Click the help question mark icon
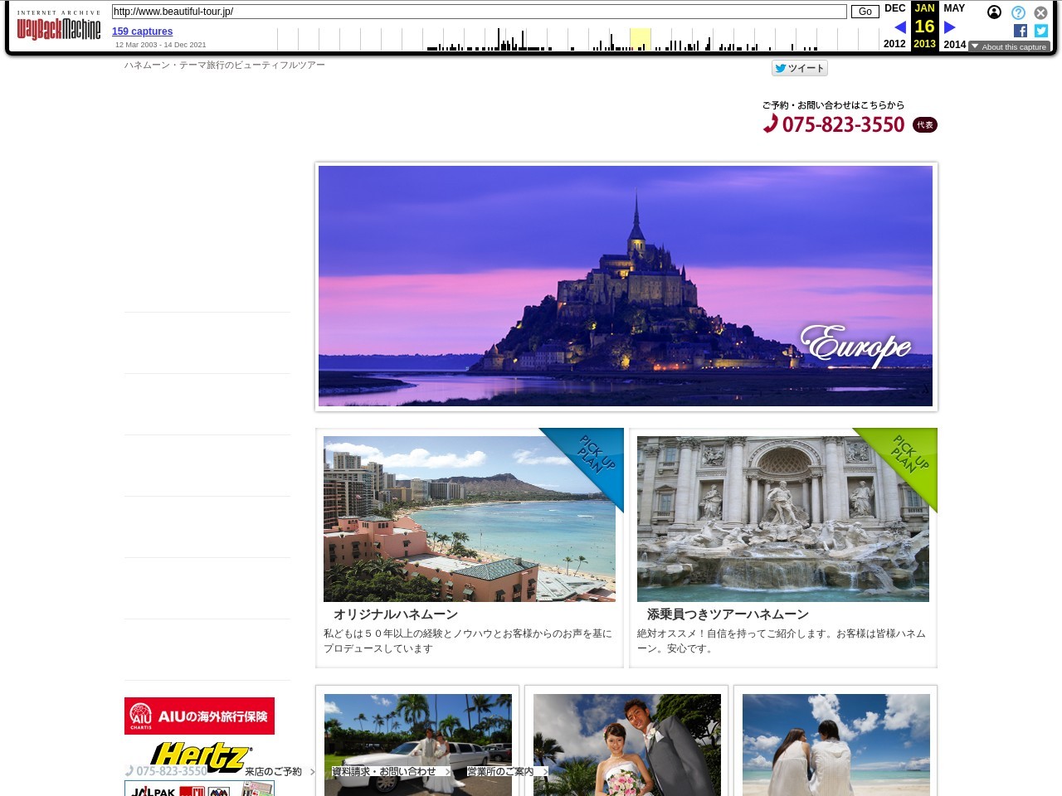Image resolution: width=1062 pixels, height=796 pixels. pyautogui.click(x=1018, y=12)
